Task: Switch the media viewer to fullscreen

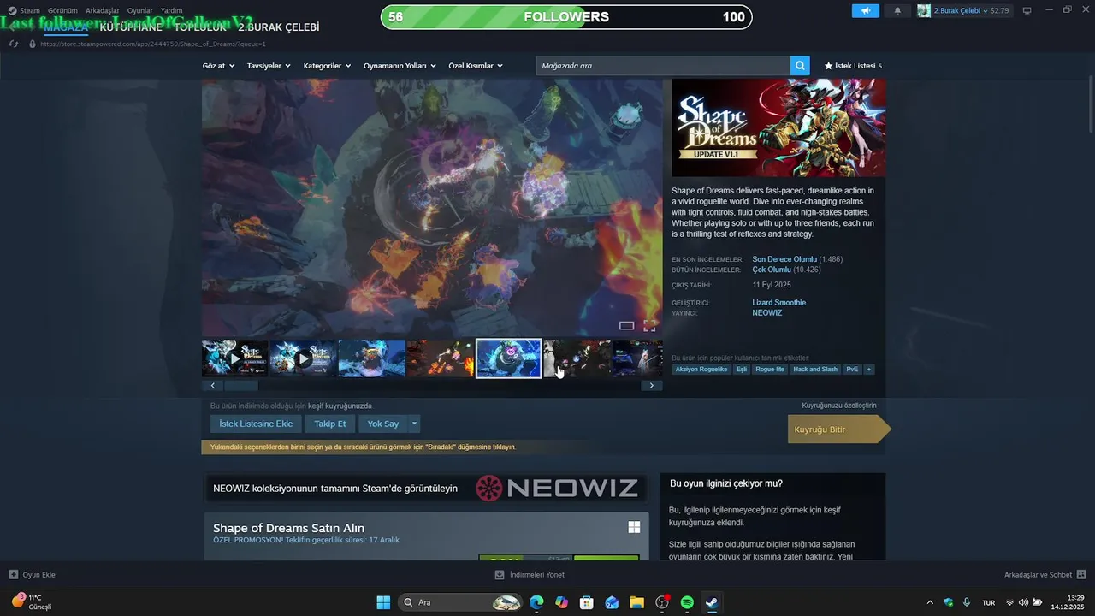Action: 649,325
